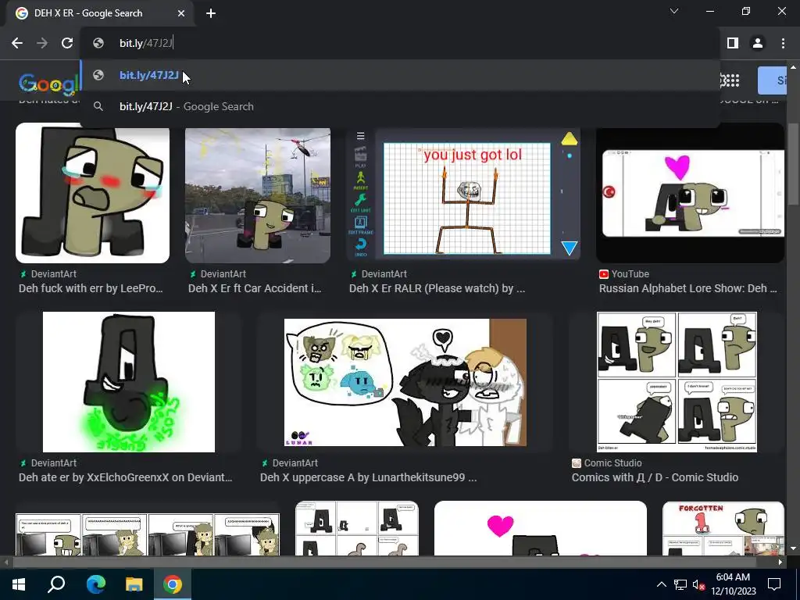This screenshot has height=600, width=800.
Task: Open the 'Deh ate er by XxElchoGreenxX' link
Action: pyautogui.click(x=126, y=477)
